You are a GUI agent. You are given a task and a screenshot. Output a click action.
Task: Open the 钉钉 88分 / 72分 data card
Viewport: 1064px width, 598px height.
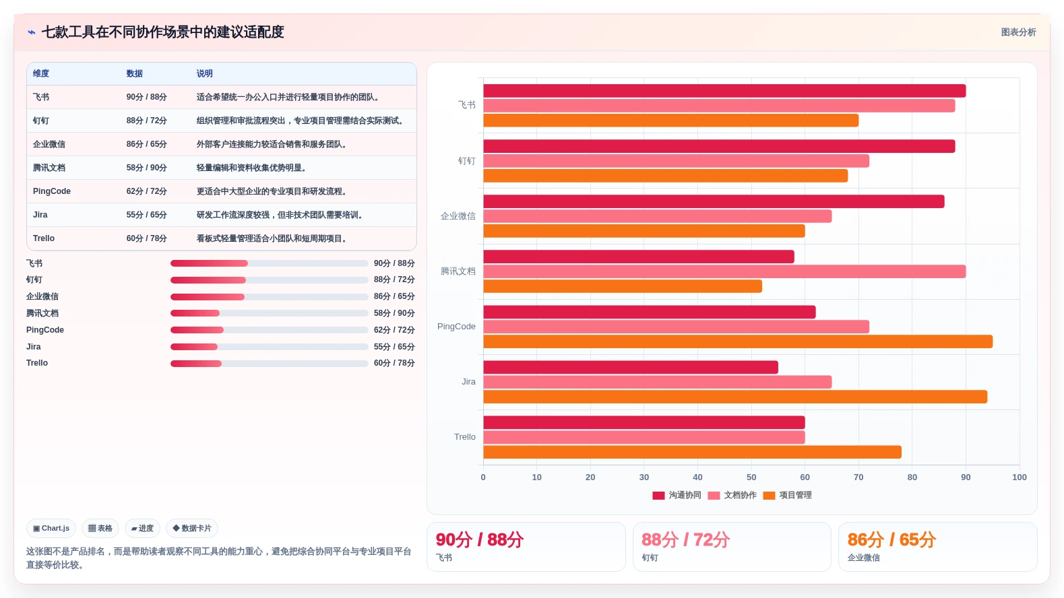[x=732, y=547]
